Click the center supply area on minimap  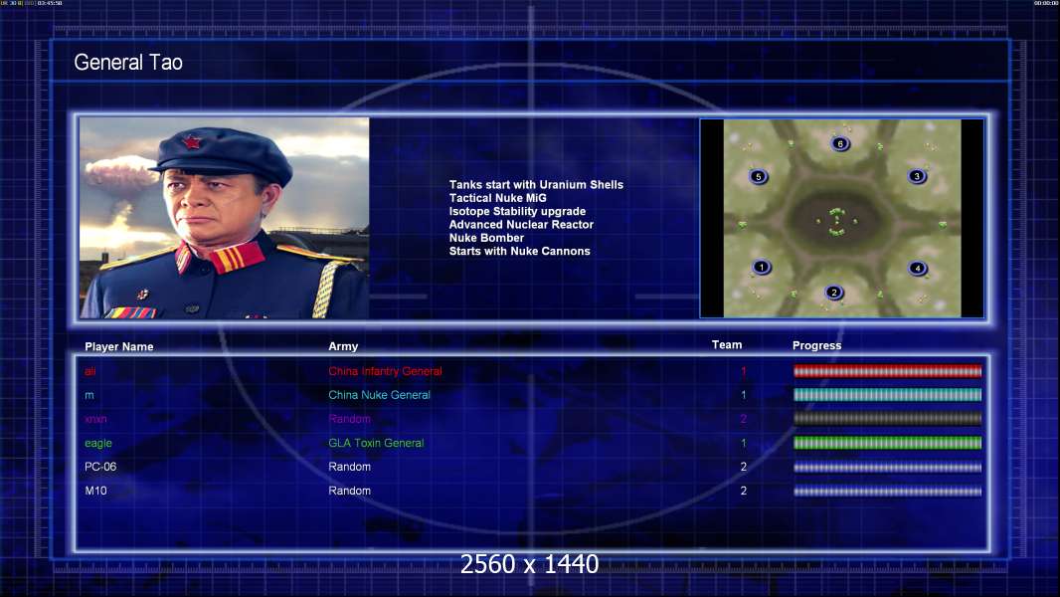837,222
